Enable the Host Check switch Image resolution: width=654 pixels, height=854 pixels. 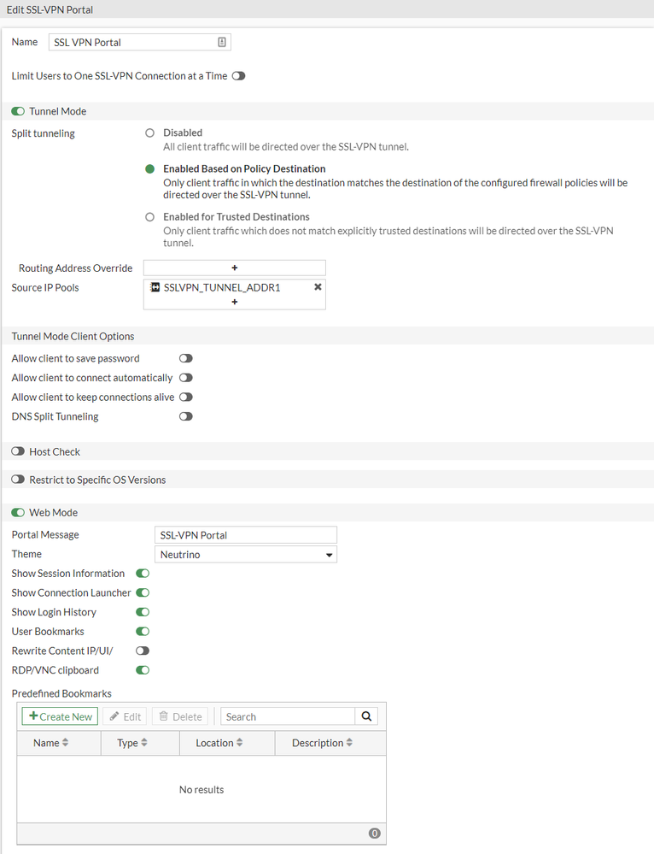click(x=18, y=451)
